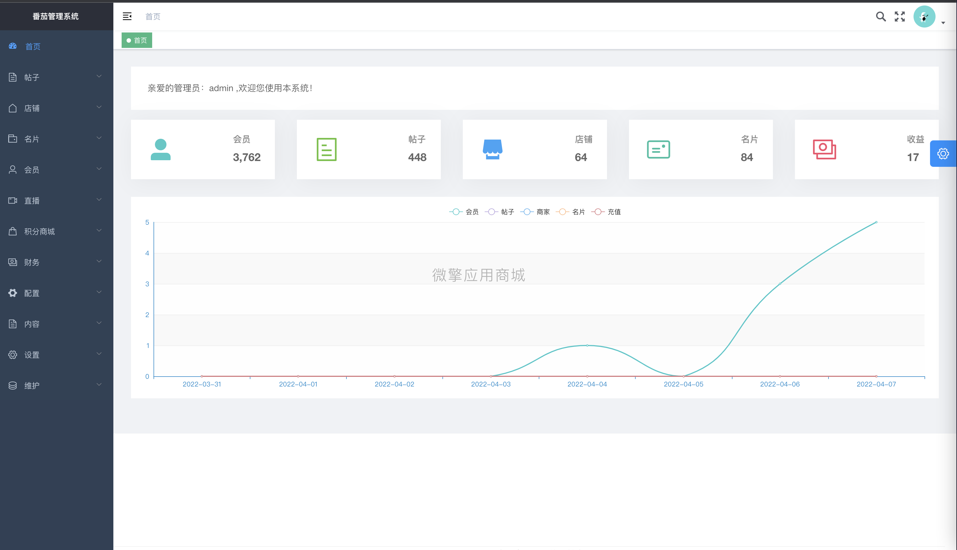Click the teal member icon in 会员 card
The width and height of the screenshot is (957, 550).
point(160,149)
